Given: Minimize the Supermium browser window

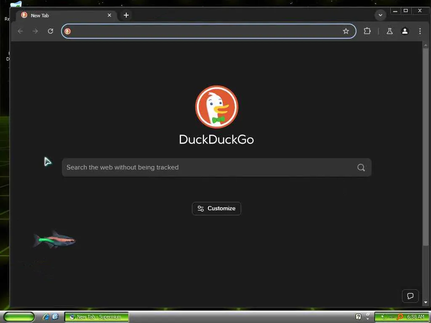Looking at the screenshot, I should [395, 11].
